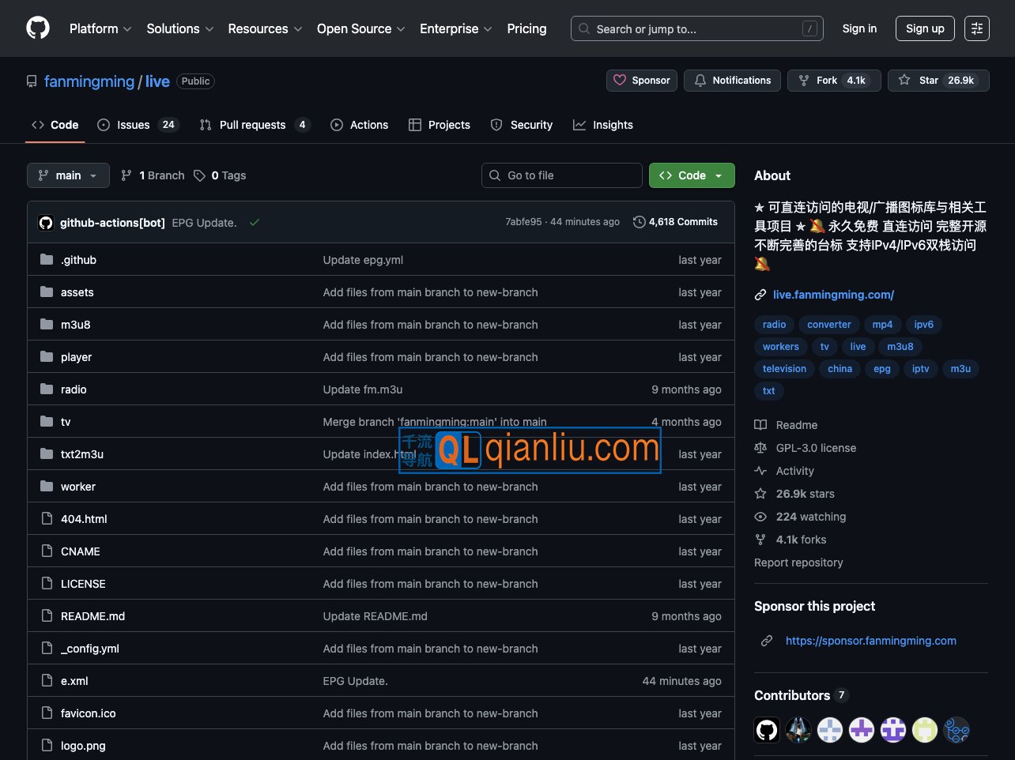Viewport: 1015px width, 760px height.
Task: Open the appearance settings icon button
Action: pyautogui.click(x=977, y=28)
